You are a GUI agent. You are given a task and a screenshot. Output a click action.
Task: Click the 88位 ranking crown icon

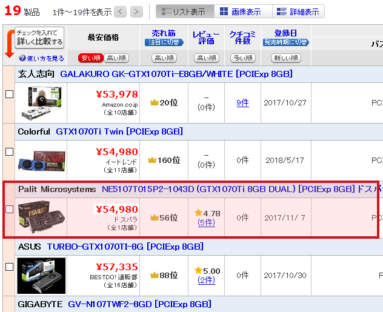click(x=155, y=275)
